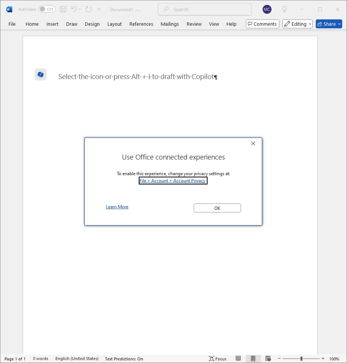This screenshot has width=347, height=363.
Task: Click the Copilot placeholder text in document
Action: coord(136,77)
